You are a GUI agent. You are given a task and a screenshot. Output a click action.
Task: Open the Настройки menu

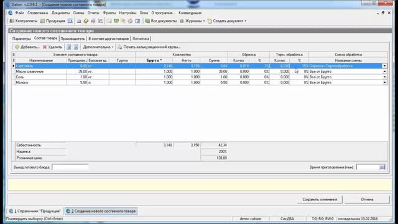[x=127, y=12]
